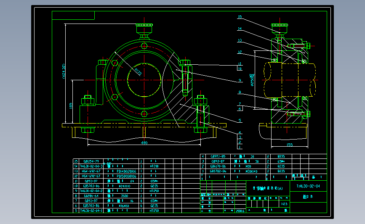Click the 2000.6 date in title block
The height and width of the screenshot is (224, 365).
click(240, 211)
